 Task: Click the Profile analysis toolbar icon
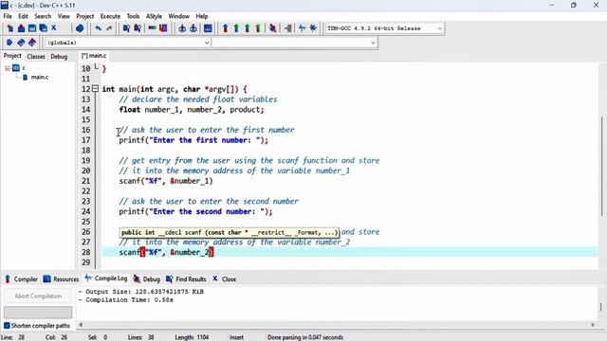[303, 28]
